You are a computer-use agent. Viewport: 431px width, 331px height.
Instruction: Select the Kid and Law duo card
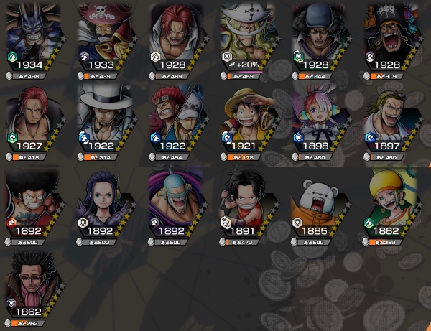(178, 118)
